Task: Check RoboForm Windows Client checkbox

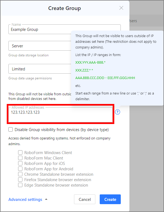Action: coord(20,153)
